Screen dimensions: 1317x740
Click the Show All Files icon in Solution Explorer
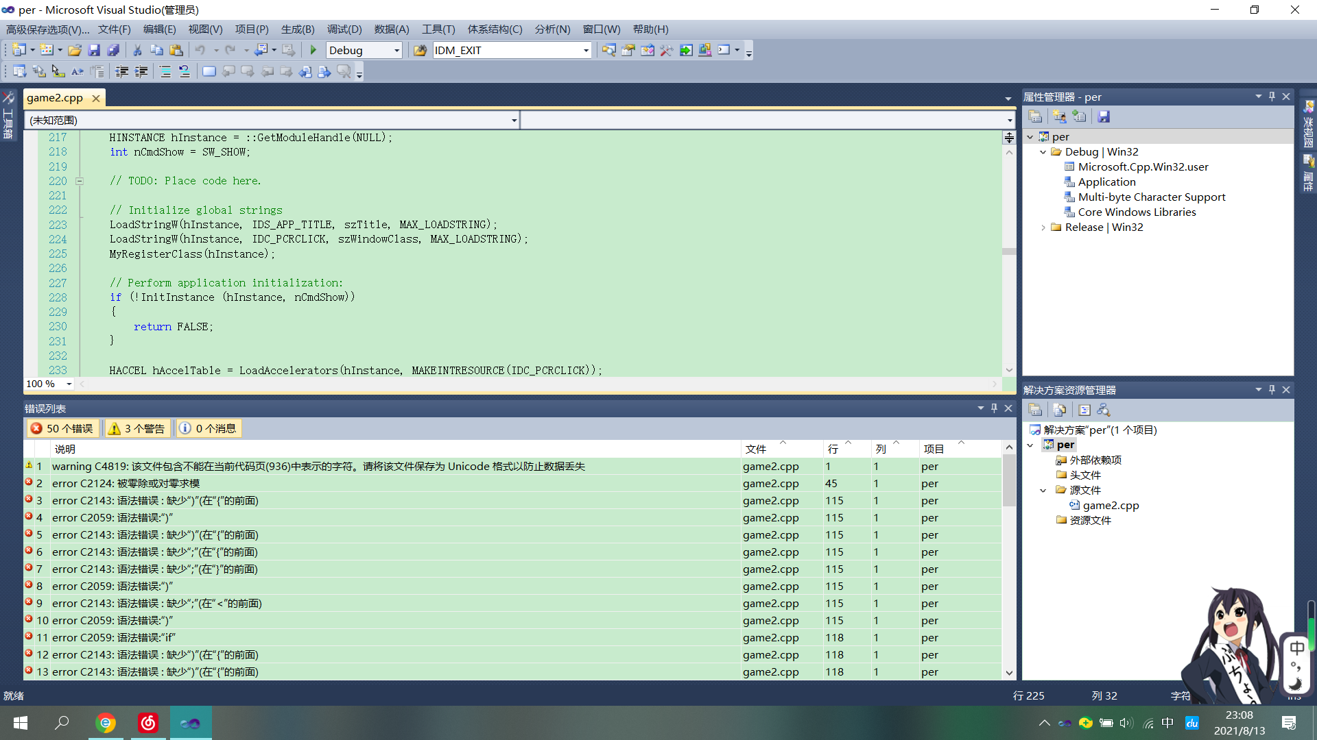click(x=1060, y=410)
